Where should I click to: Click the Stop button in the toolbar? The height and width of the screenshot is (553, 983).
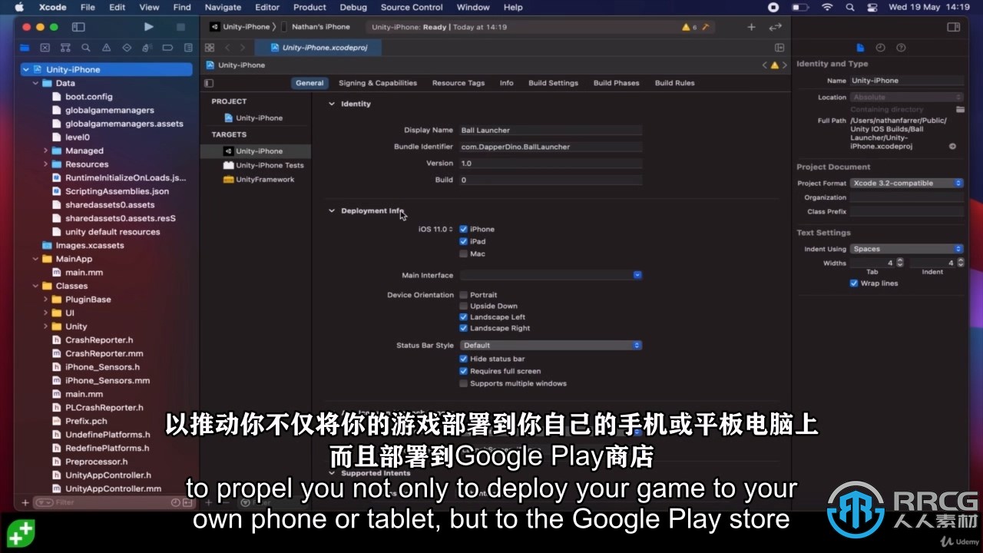(x=180, y=27)
